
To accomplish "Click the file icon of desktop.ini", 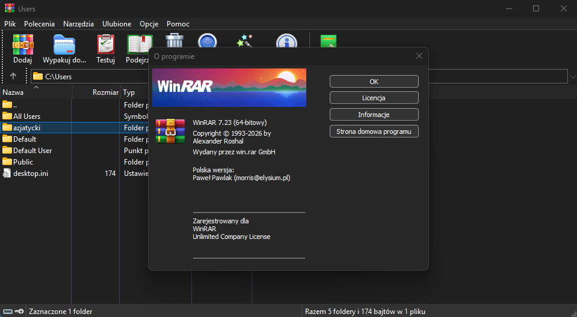I will pyautogui.click(x=7, y=173).
